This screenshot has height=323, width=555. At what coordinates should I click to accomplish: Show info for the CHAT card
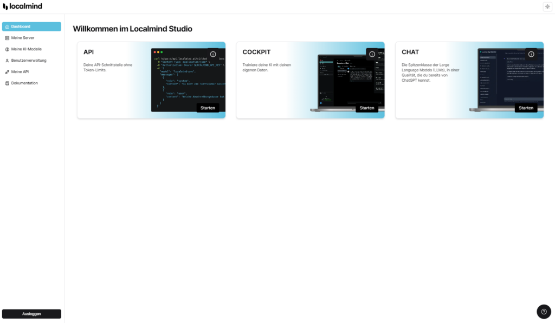[531, 54]
